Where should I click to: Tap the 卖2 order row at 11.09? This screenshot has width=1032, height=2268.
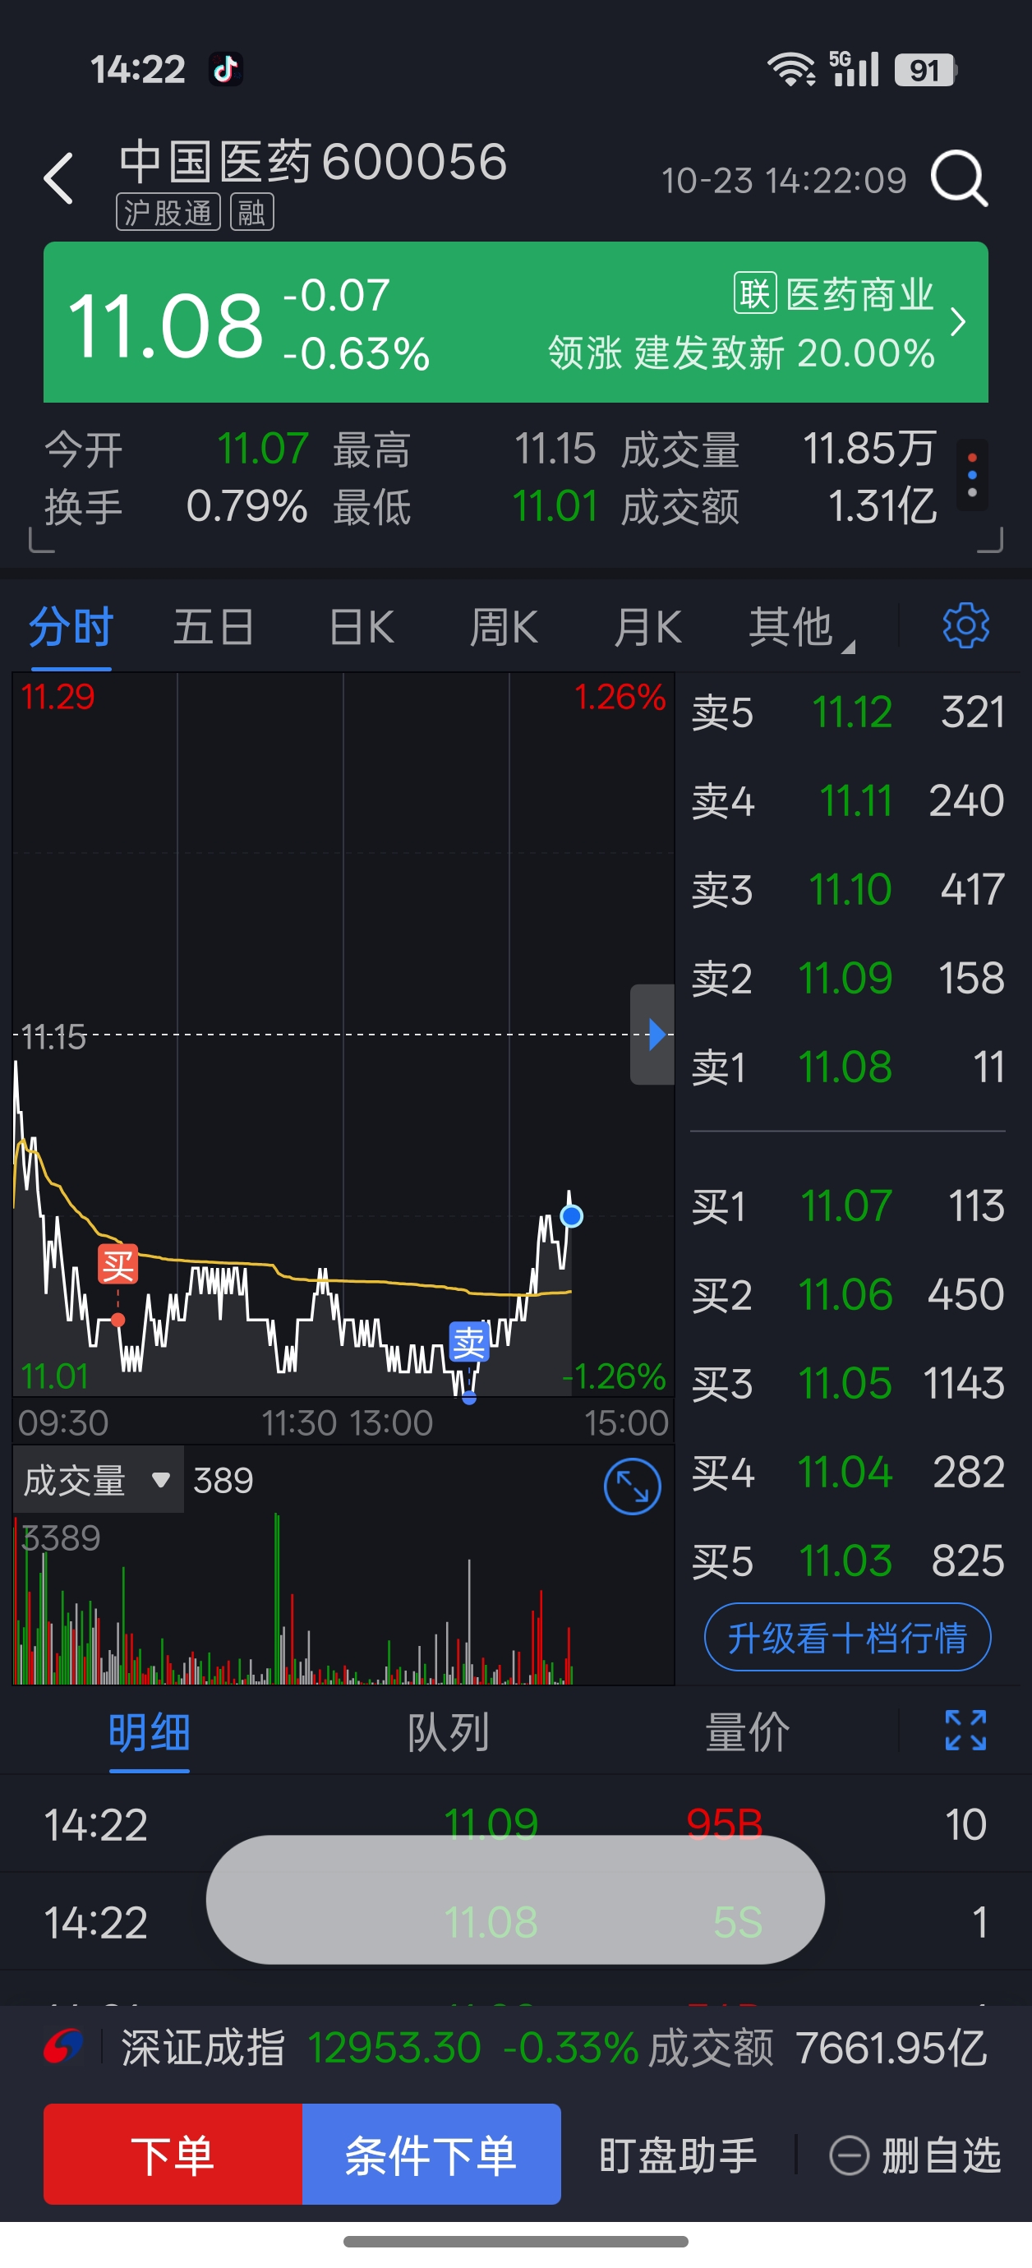point(847,978)
